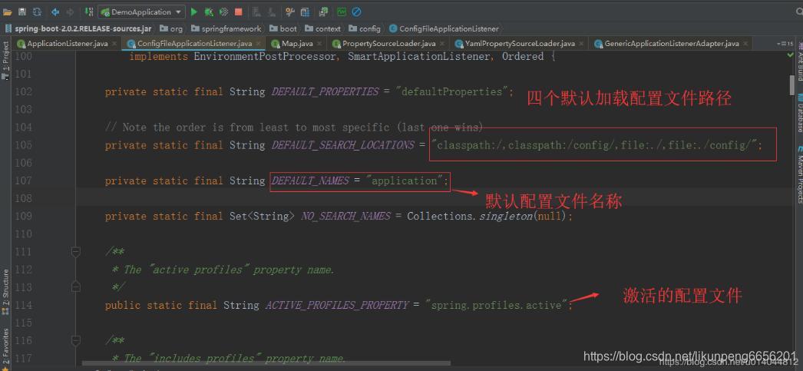
Task: Click the "spring.profiles.active" string literal
Action: pos(496,306)
